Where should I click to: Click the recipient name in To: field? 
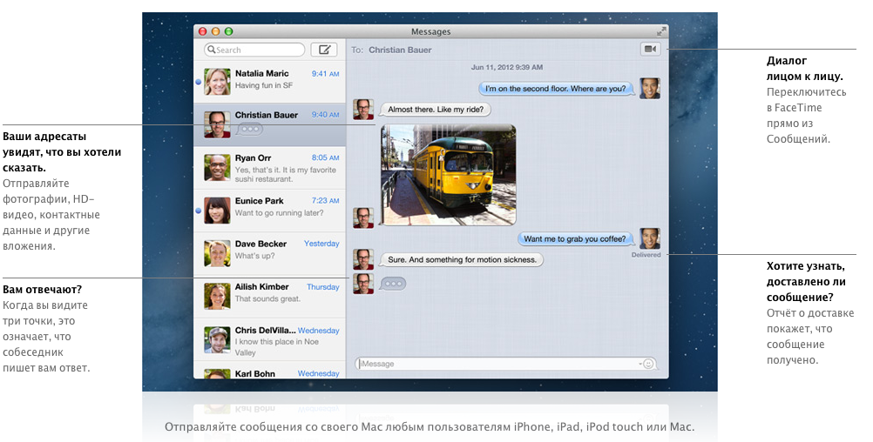click(400, 50)
